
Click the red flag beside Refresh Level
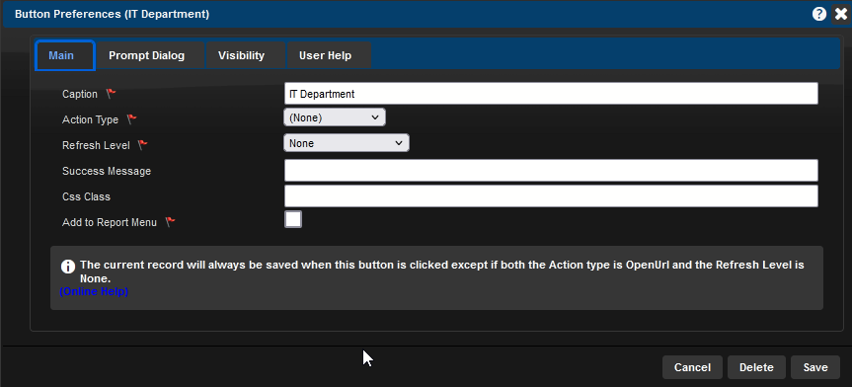point(142,144)
